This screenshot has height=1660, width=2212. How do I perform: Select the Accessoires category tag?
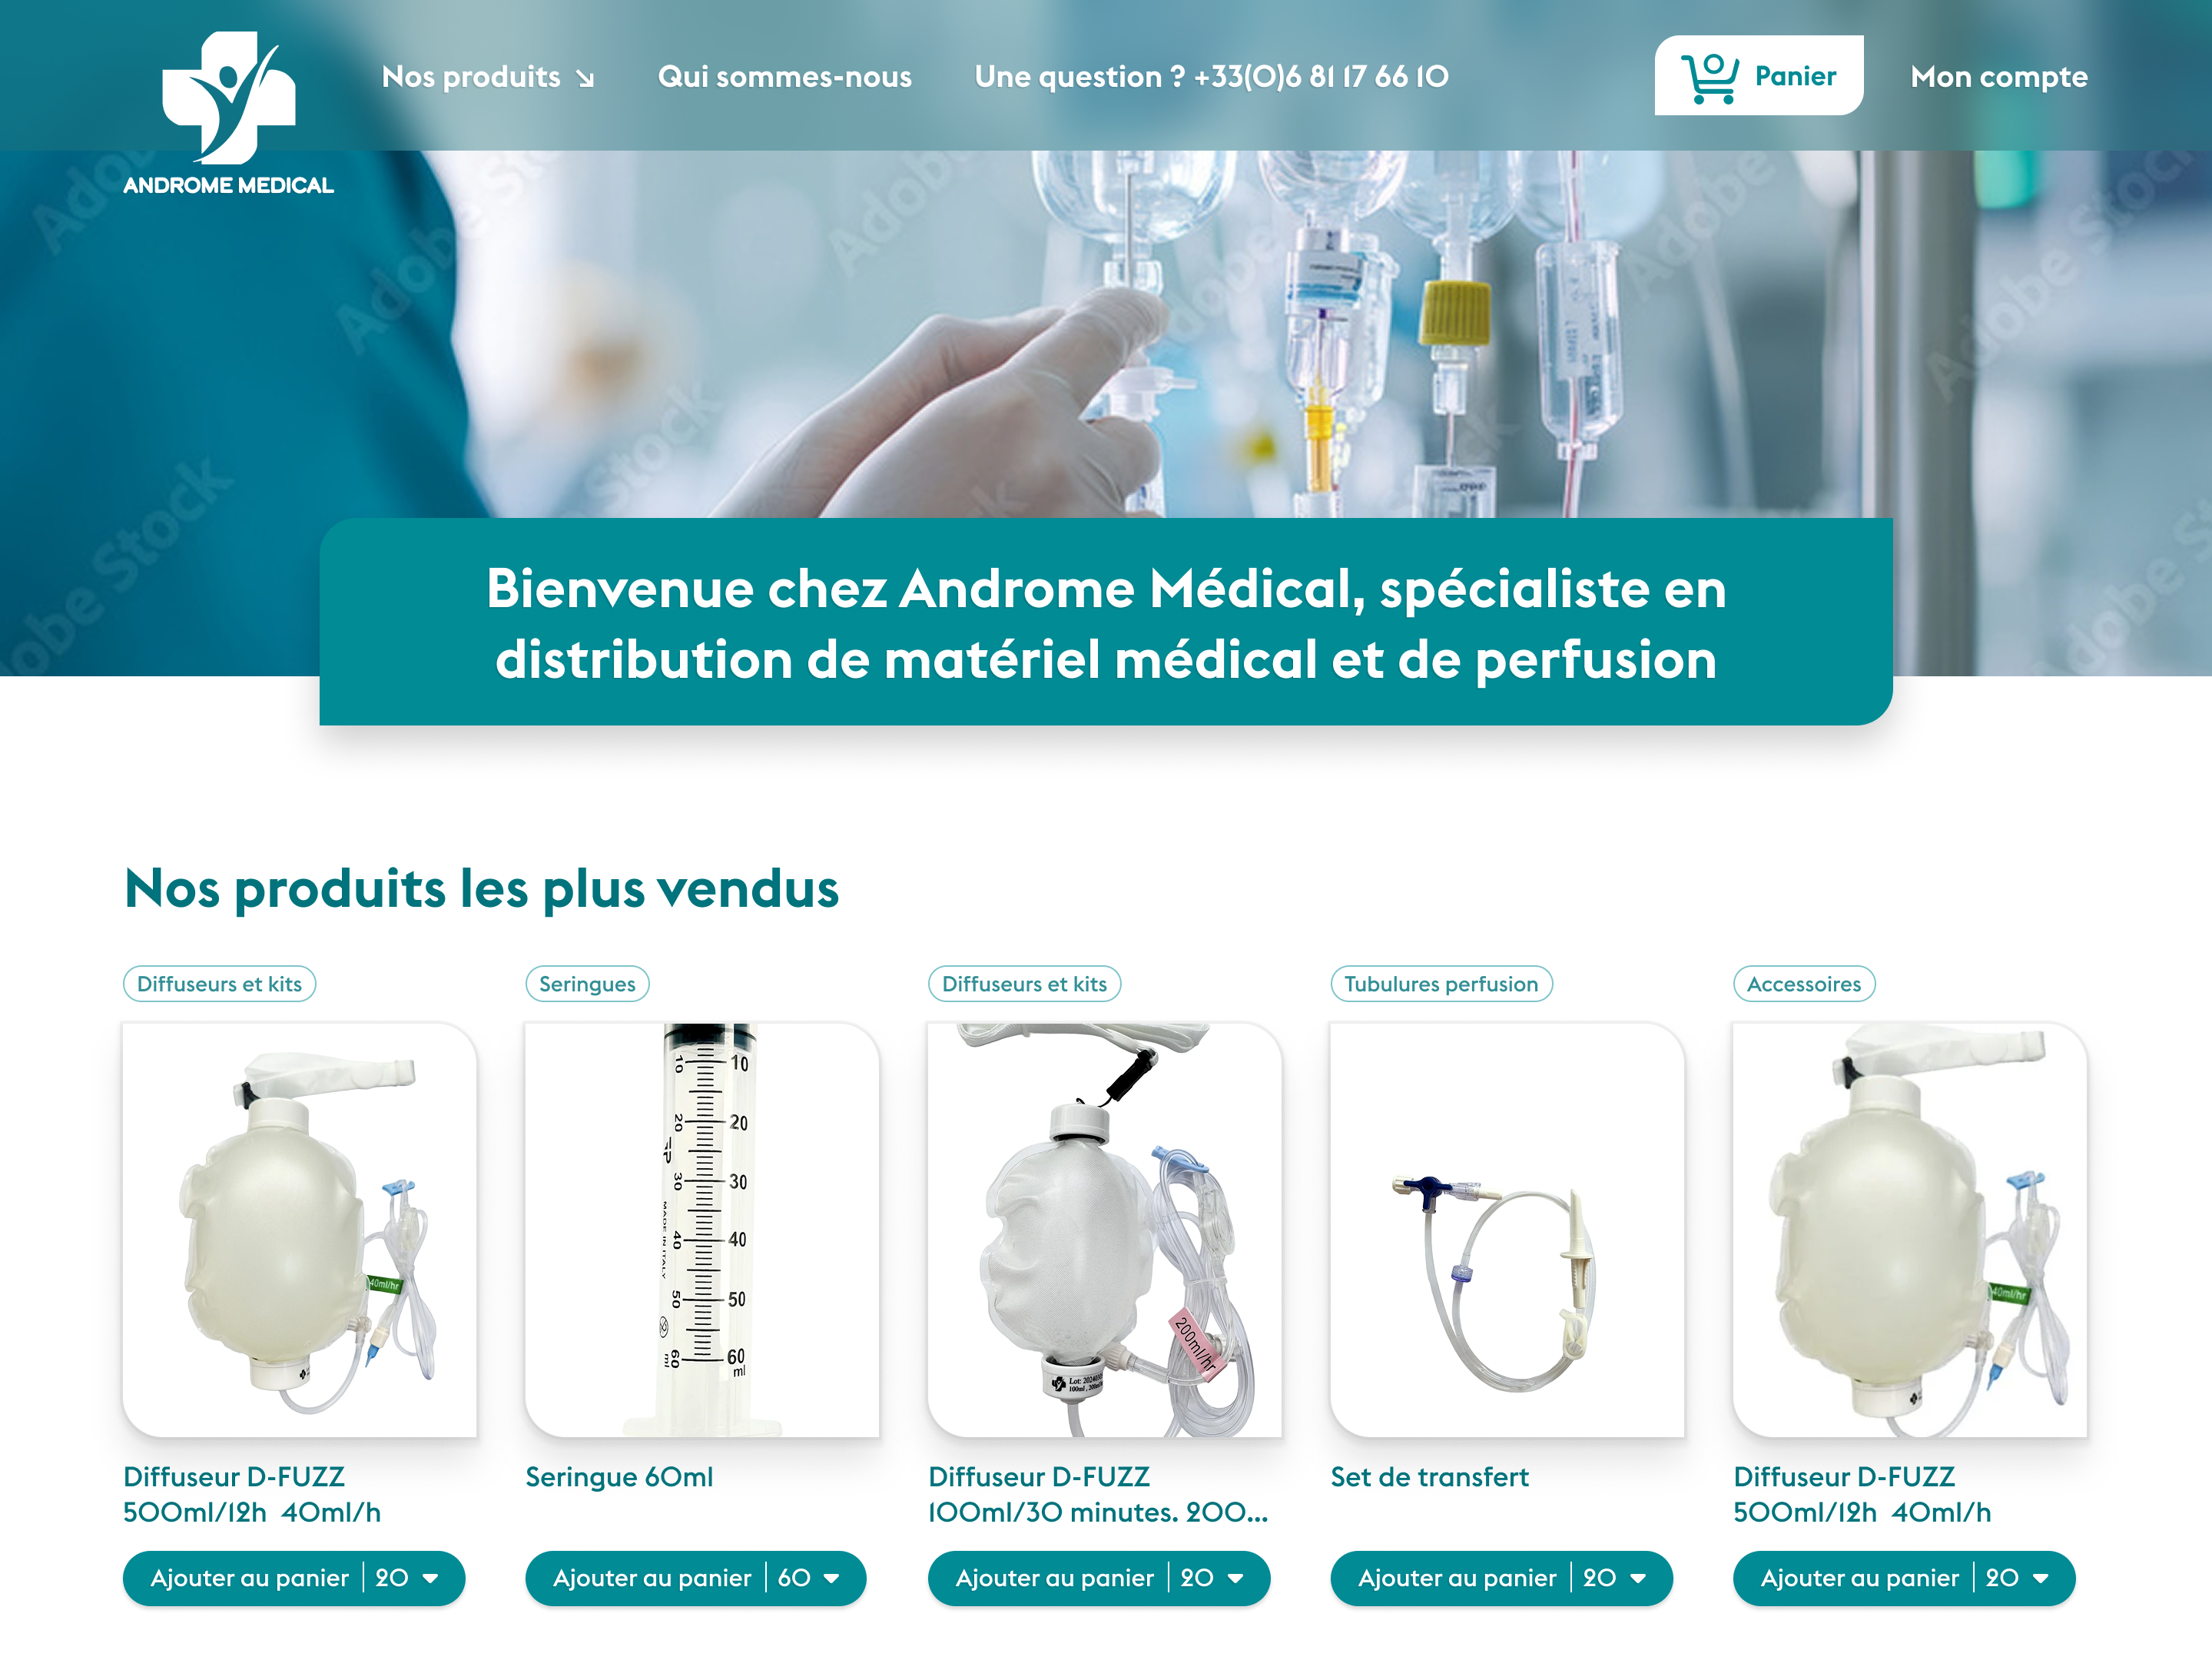pyautogui.click(x=1804, y=984)
